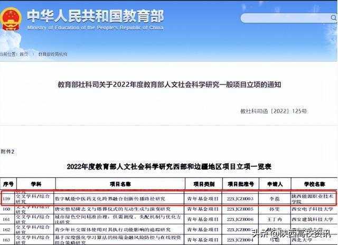Select the 交叉学科/综合研究 cell in row 161
The image size is (338, 245).
coord(33,219)
